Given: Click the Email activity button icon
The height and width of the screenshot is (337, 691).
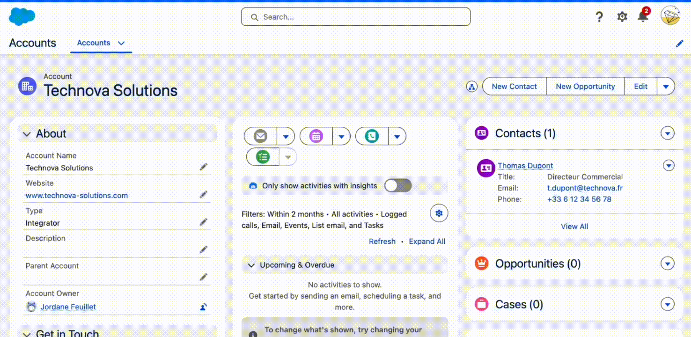Looking at the screenshot, I should point(261,136).
